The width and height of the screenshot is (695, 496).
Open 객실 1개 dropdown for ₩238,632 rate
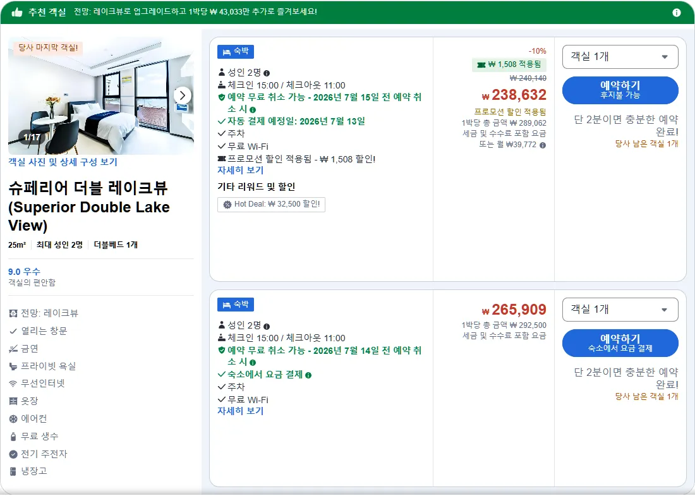point(620,57)
